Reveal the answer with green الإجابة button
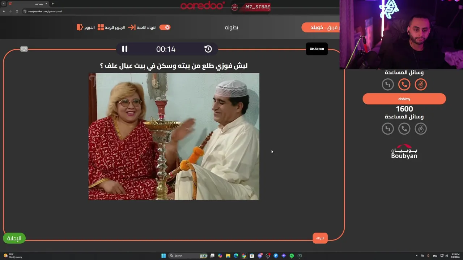The width and height of the screenshot is (463, 260). pyautogui.click(x=14, y=238)
